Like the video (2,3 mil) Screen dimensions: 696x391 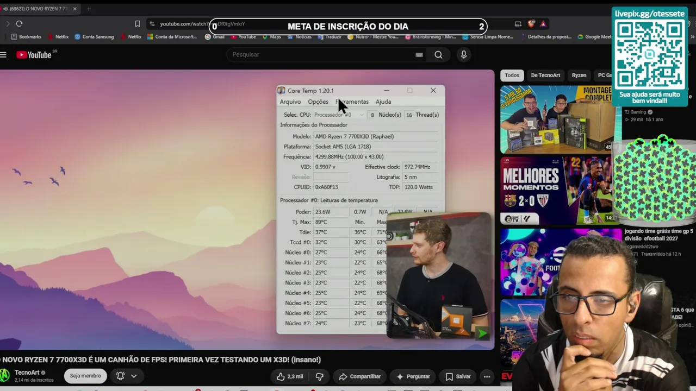pos(290,376)
